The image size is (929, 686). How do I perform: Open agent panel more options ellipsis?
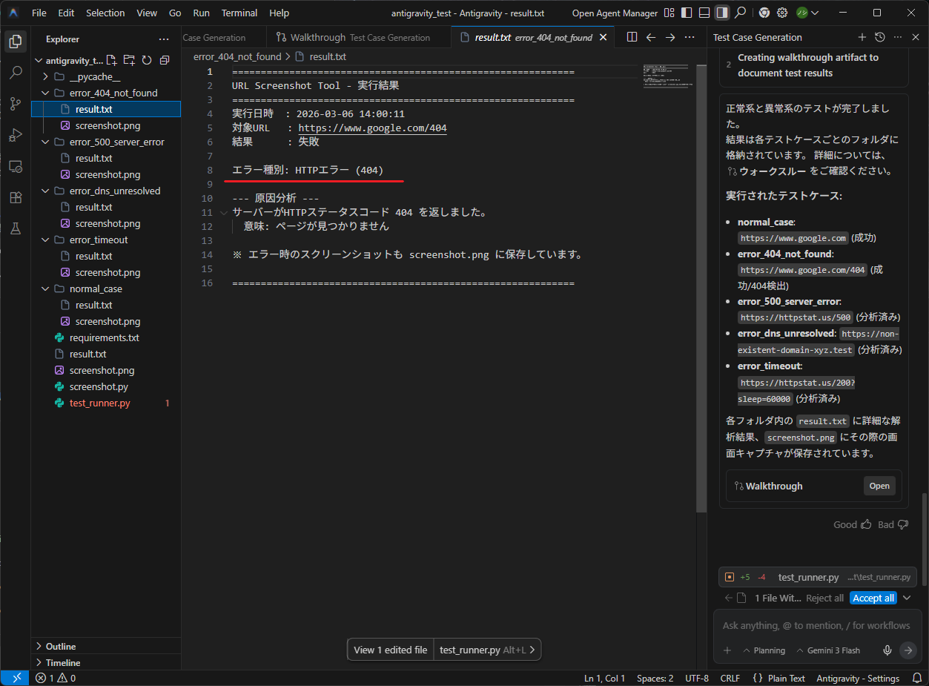click(898, 37)
